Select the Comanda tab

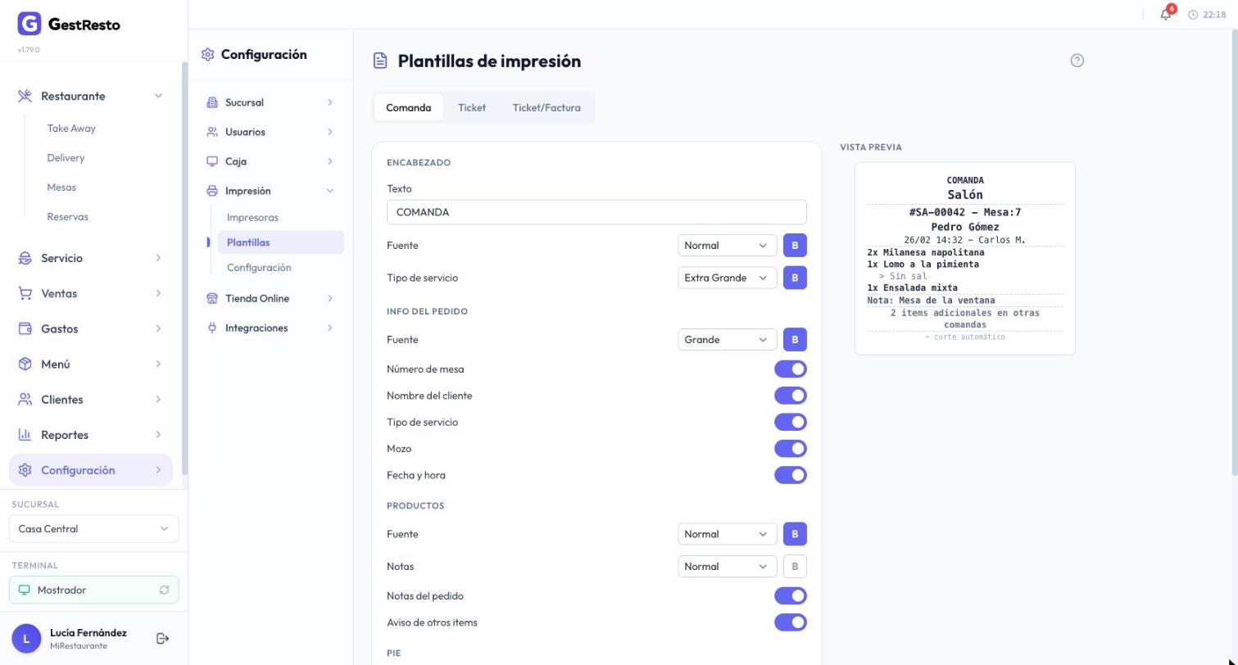(x=408, y=107)
